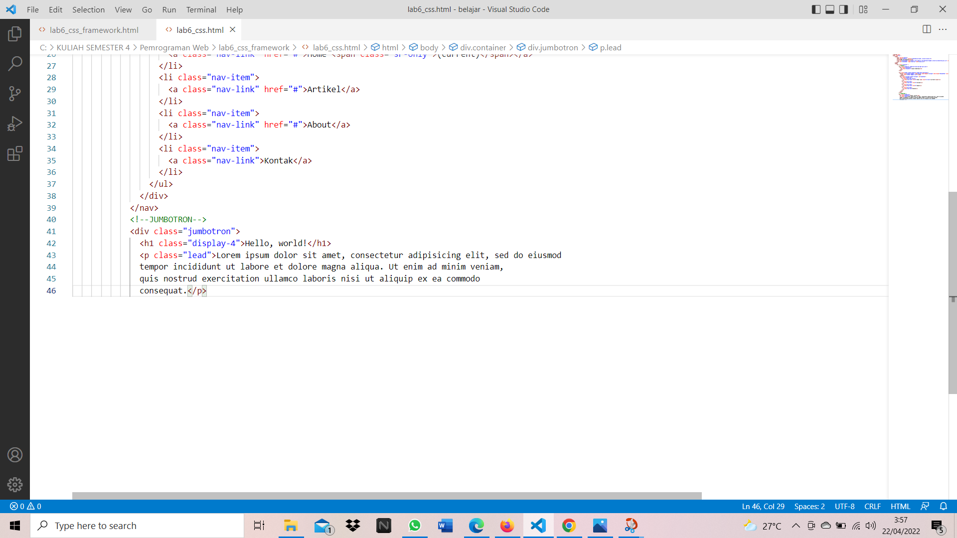Open the div.jumbotron breadcrumb dropdown
Screen dimensions: 957x538
pos(553,47)
